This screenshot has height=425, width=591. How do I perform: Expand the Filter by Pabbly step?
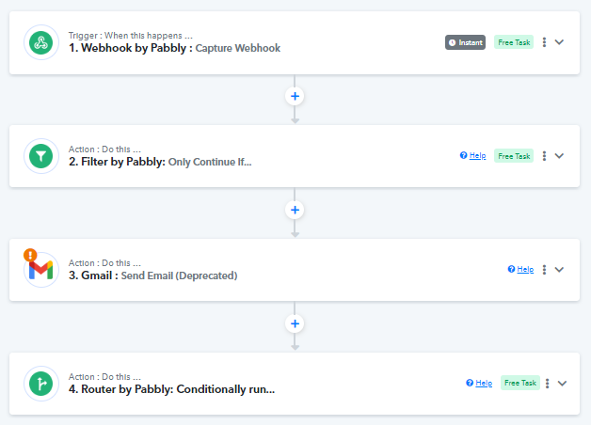[559, 156]
